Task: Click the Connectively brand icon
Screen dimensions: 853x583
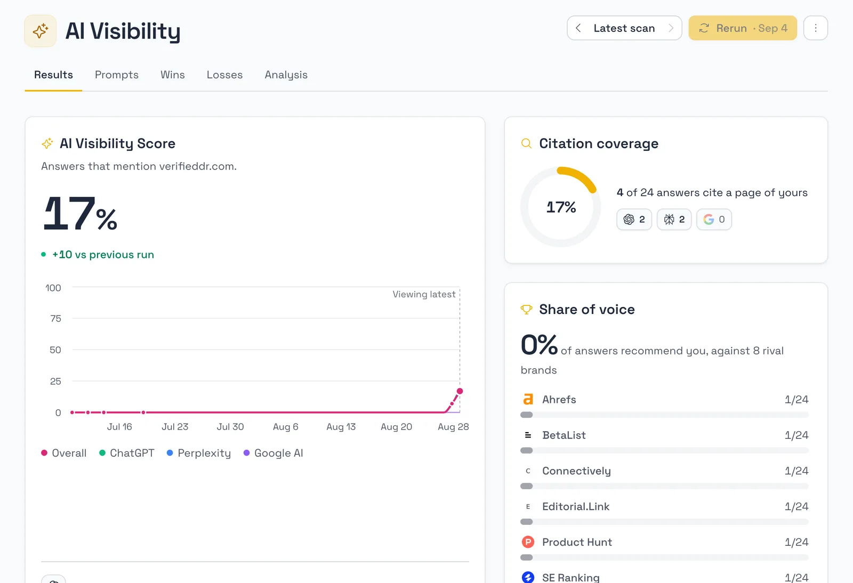Action: pyautogui.click(x=528, y=471)
